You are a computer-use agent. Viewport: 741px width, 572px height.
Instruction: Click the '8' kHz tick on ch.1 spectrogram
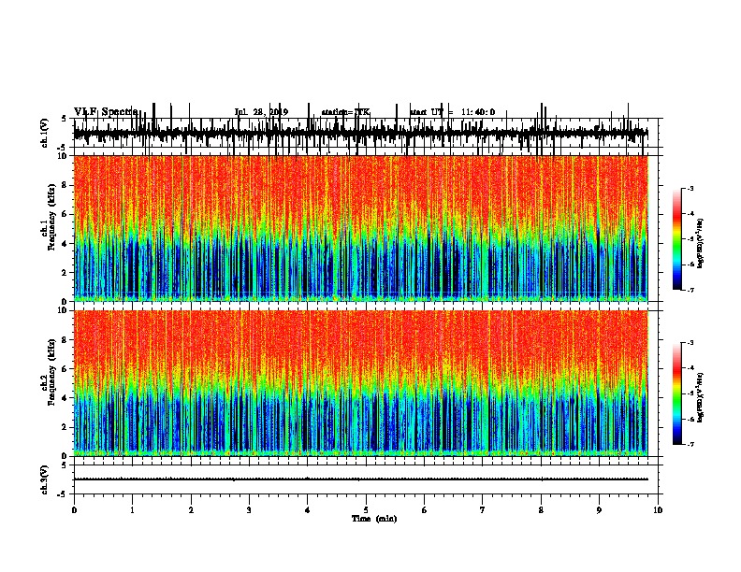65,185
